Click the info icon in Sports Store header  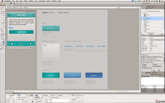[9, 15]
